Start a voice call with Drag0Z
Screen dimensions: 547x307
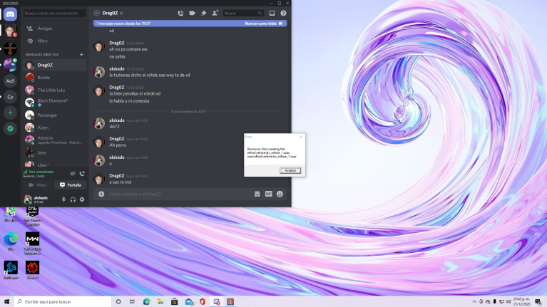click(180, 14)
